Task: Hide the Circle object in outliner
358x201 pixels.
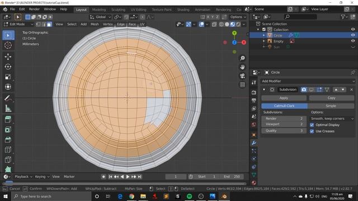Action: pyautogui.click(x=353, y=35)
